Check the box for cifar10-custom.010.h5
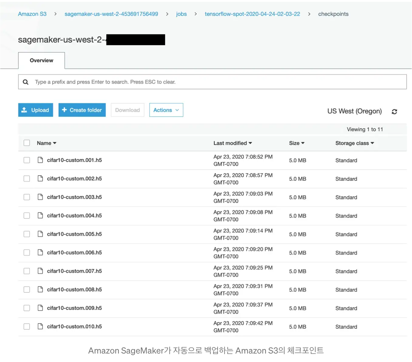This screenshot has width=412, height=362. click(x=27, y=326)
